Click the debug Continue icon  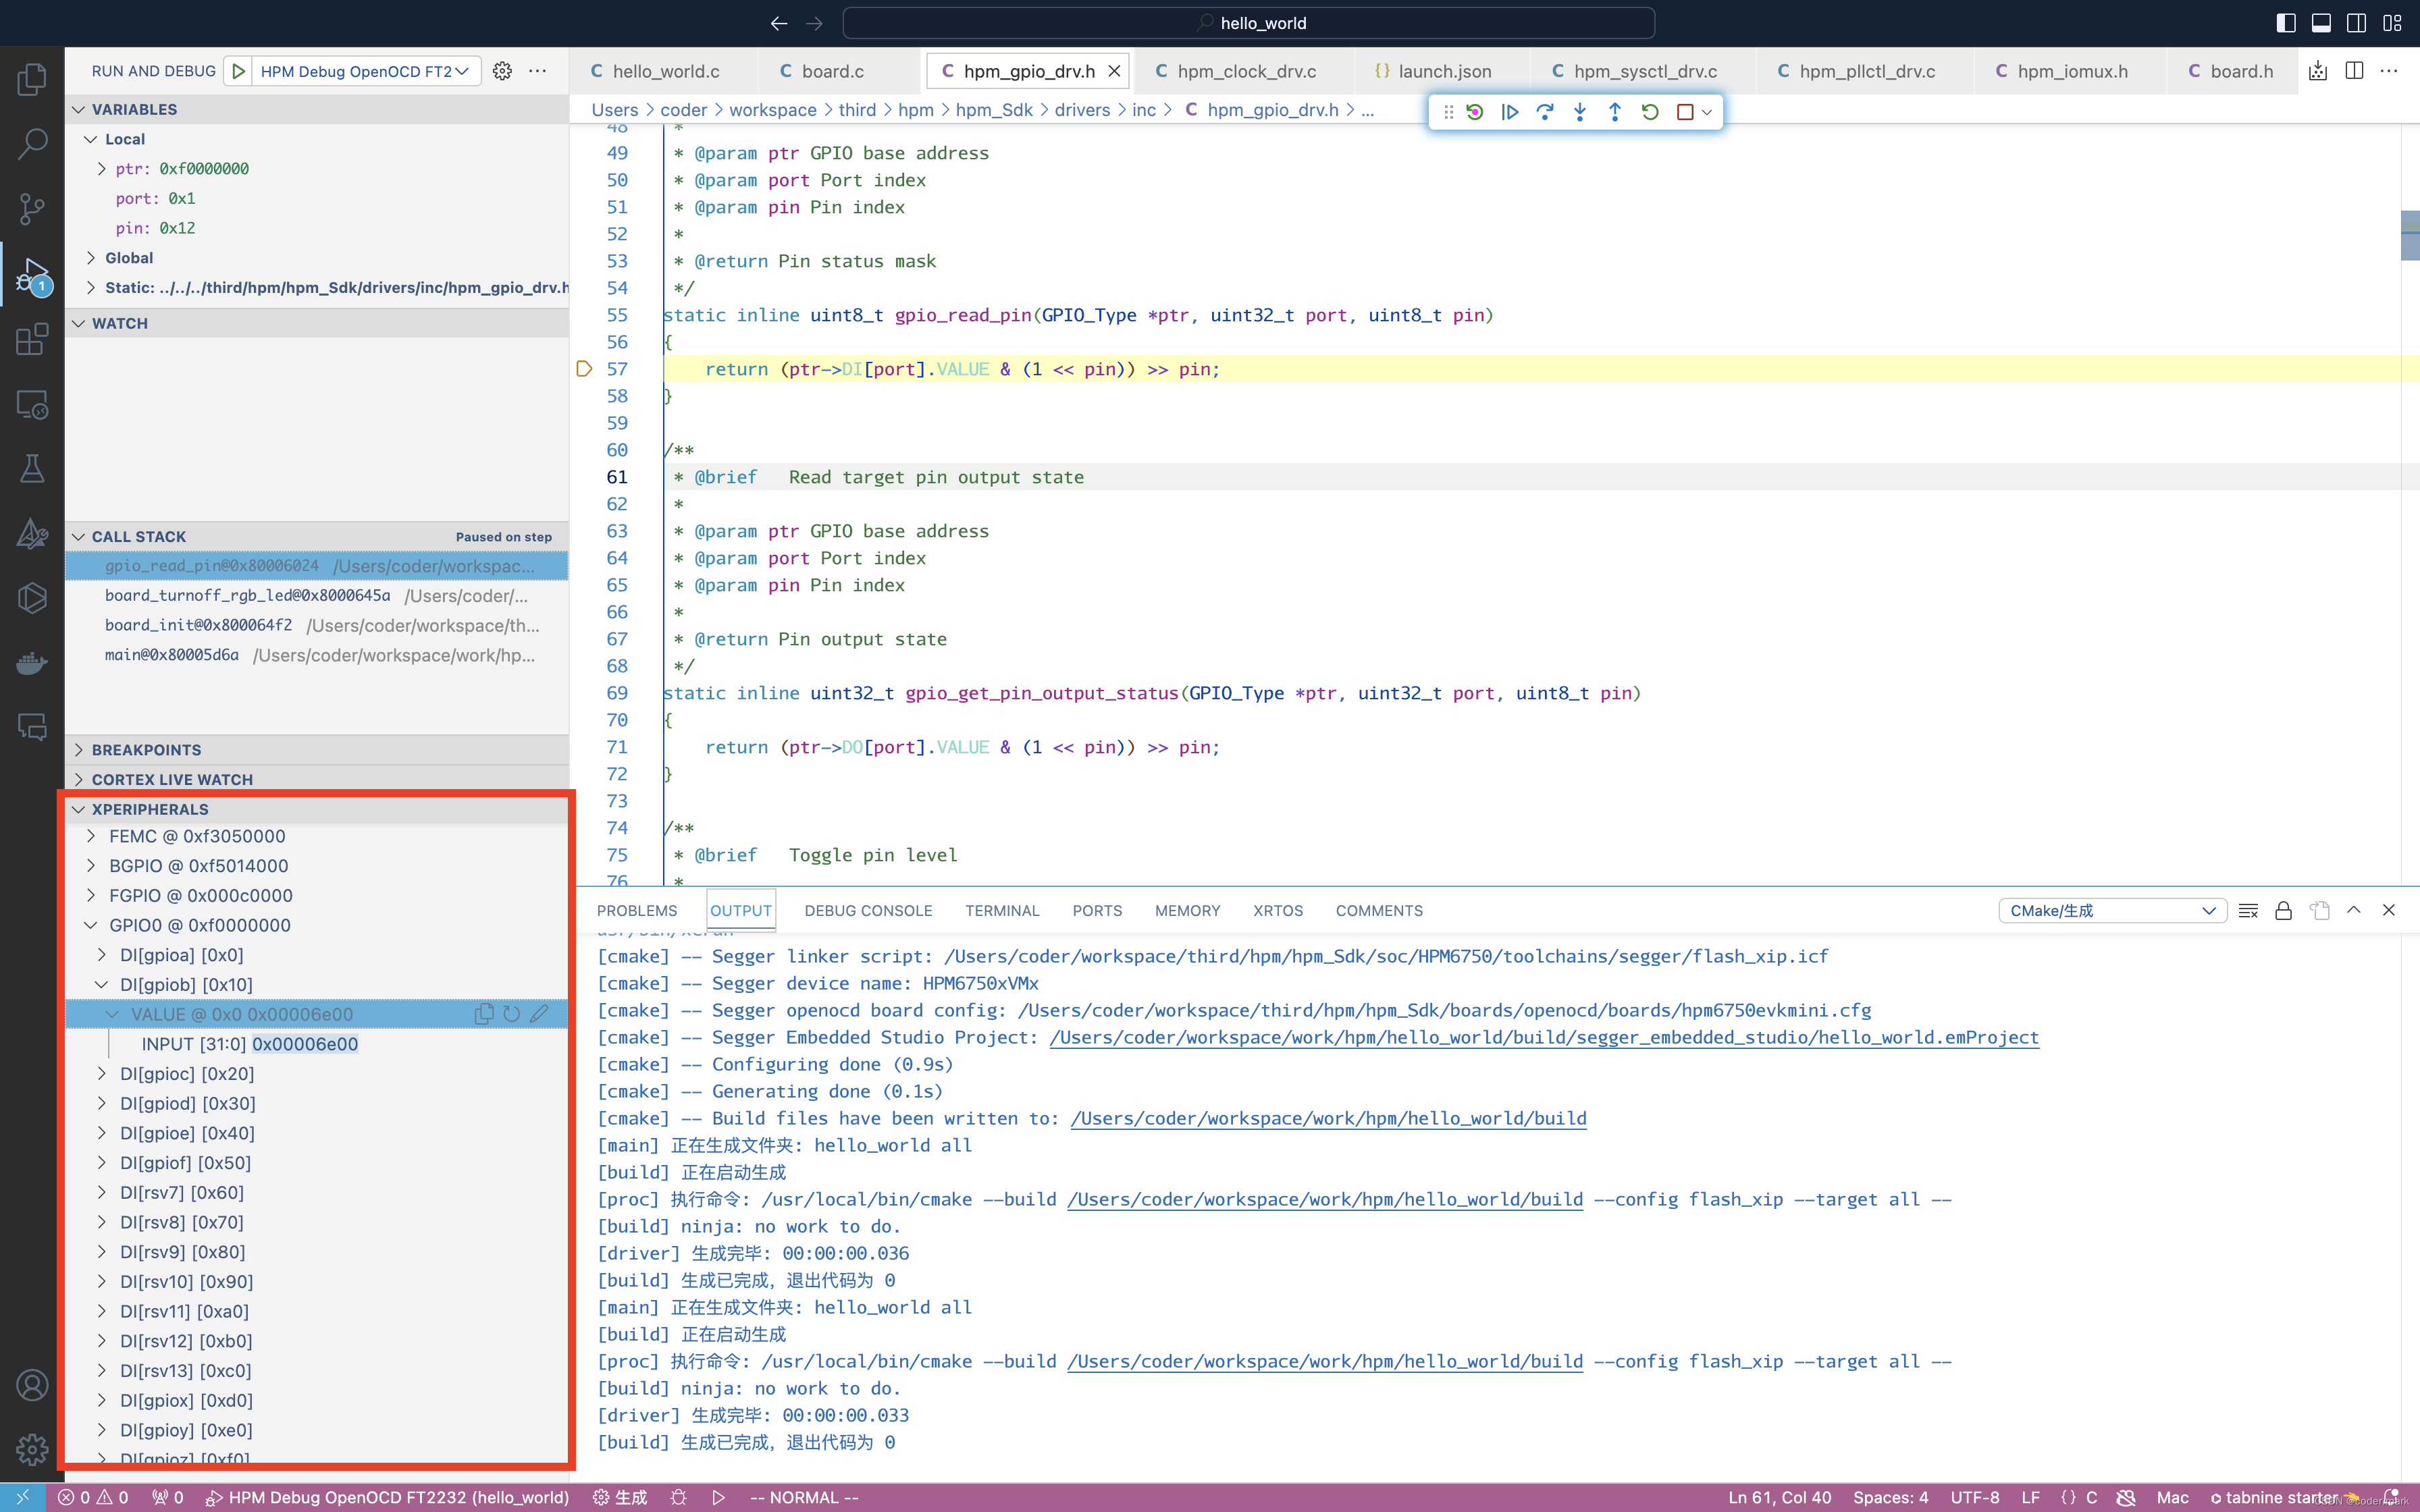pos(1510,112)
